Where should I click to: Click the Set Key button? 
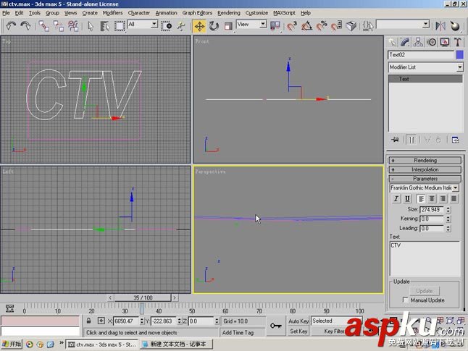click(x=298, y=331)
